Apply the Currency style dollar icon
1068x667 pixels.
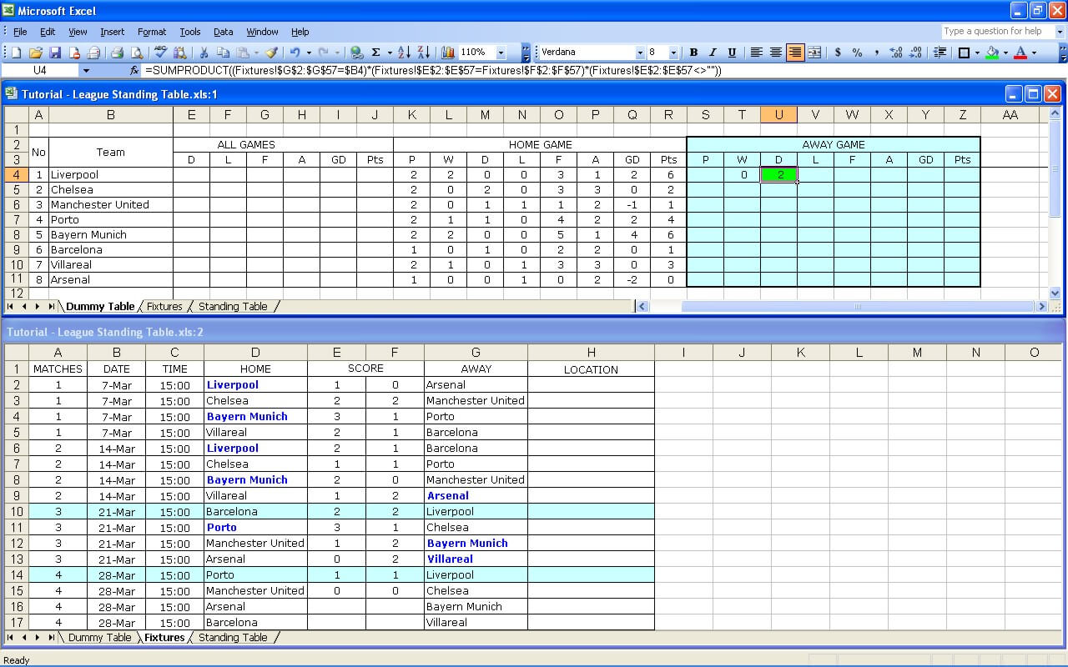838,53
